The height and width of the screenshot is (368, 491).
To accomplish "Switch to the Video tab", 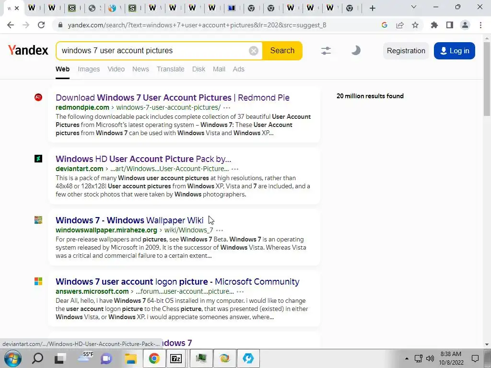I will (116, 69).
